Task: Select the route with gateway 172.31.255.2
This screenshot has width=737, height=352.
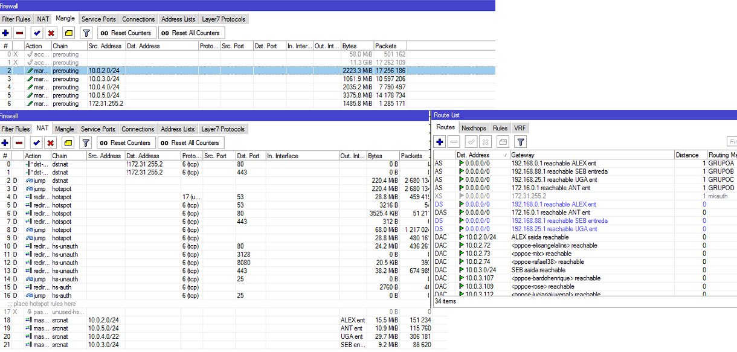Action: (529, 196)
